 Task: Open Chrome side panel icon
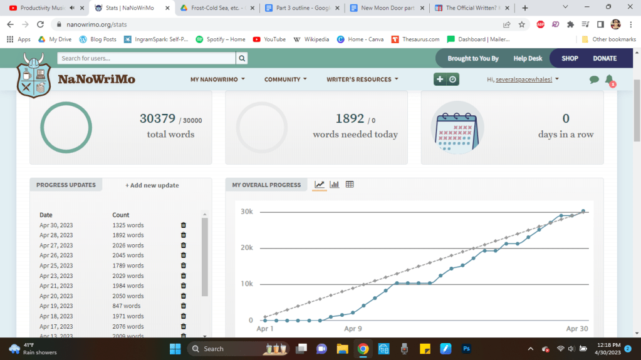coord(600,24)
